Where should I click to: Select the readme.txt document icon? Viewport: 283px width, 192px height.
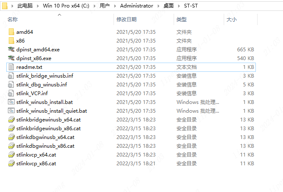coord(11,67)
